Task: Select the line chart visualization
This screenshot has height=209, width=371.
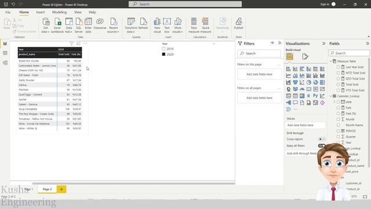Action: pyautogui.click(x=289, y=75)
